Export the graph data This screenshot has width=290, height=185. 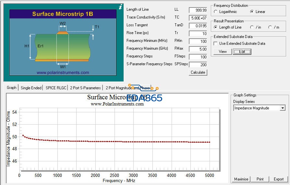[x=279, y=179]
